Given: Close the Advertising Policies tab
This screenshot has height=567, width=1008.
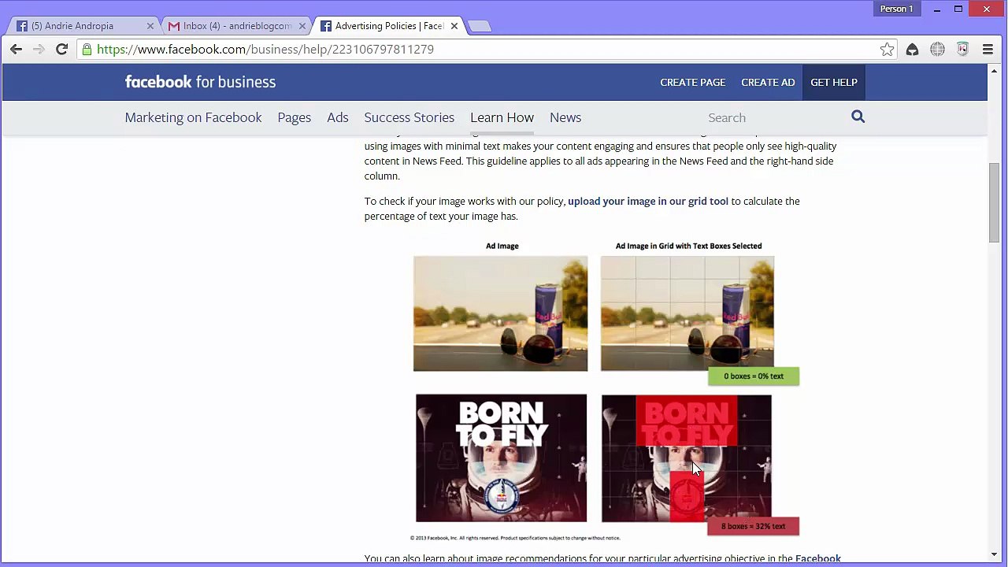Looking at the screenshot, I should (x=454, y=26).
